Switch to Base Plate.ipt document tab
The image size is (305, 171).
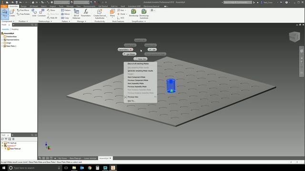(75, 158)
